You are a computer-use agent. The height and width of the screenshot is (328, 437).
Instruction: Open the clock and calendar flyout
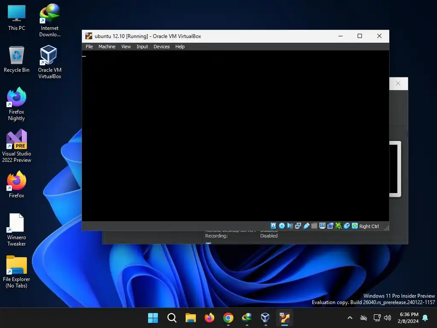click(408, 318)
